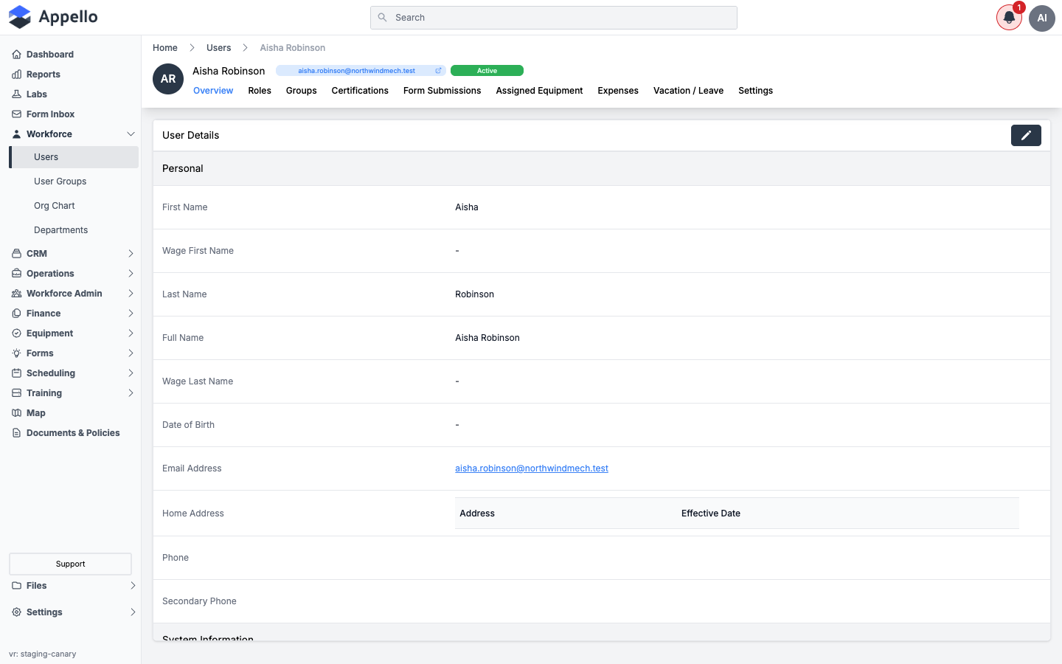Image resolution: width=1062 pixels, height=664 pixels.
Task: Click the Appello logo icon
Action: 20,17
